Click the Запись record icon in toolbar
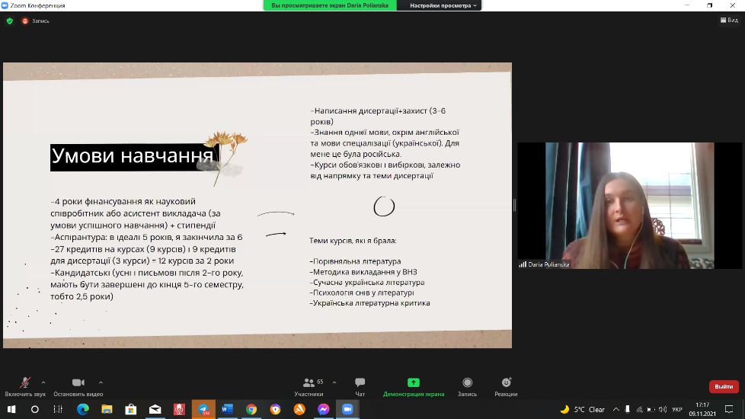Screen dimensions: 745x419 click(x=467, y=382)
